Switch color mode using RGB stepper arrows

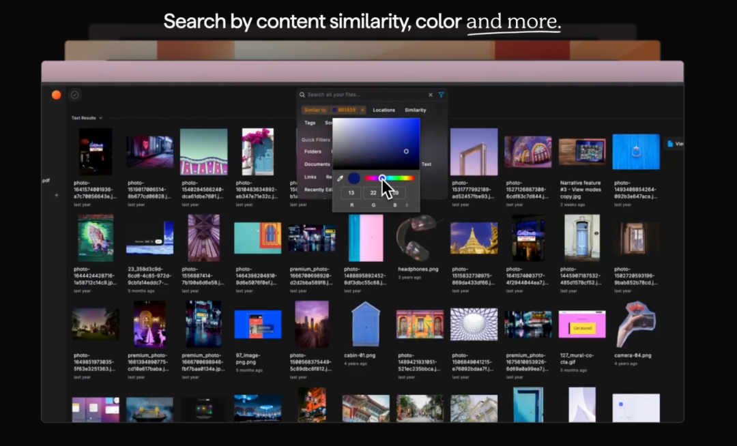click(407, 205)
